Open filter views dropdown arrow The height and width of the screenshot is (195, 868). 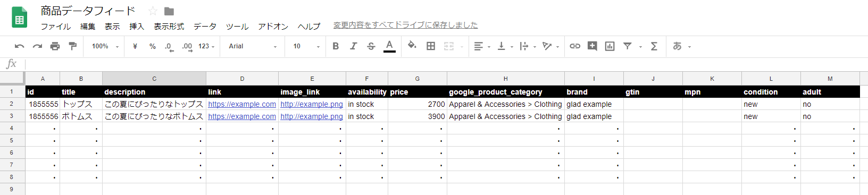pyautogui.click(x=640, y=47)
